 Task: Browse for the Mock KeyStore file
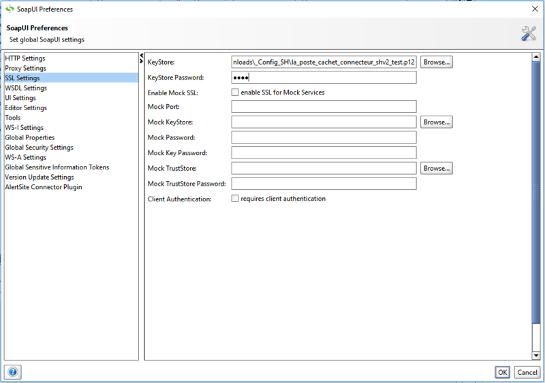(x=437, y=122)
